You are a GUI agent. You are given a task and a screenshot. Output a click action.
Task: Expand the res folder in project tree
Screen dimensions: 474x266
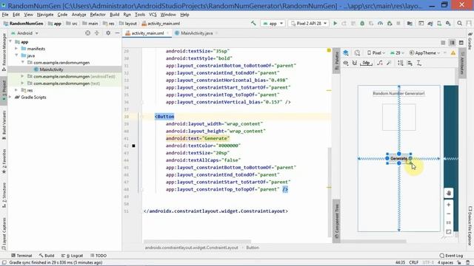(x=16, y=90)
